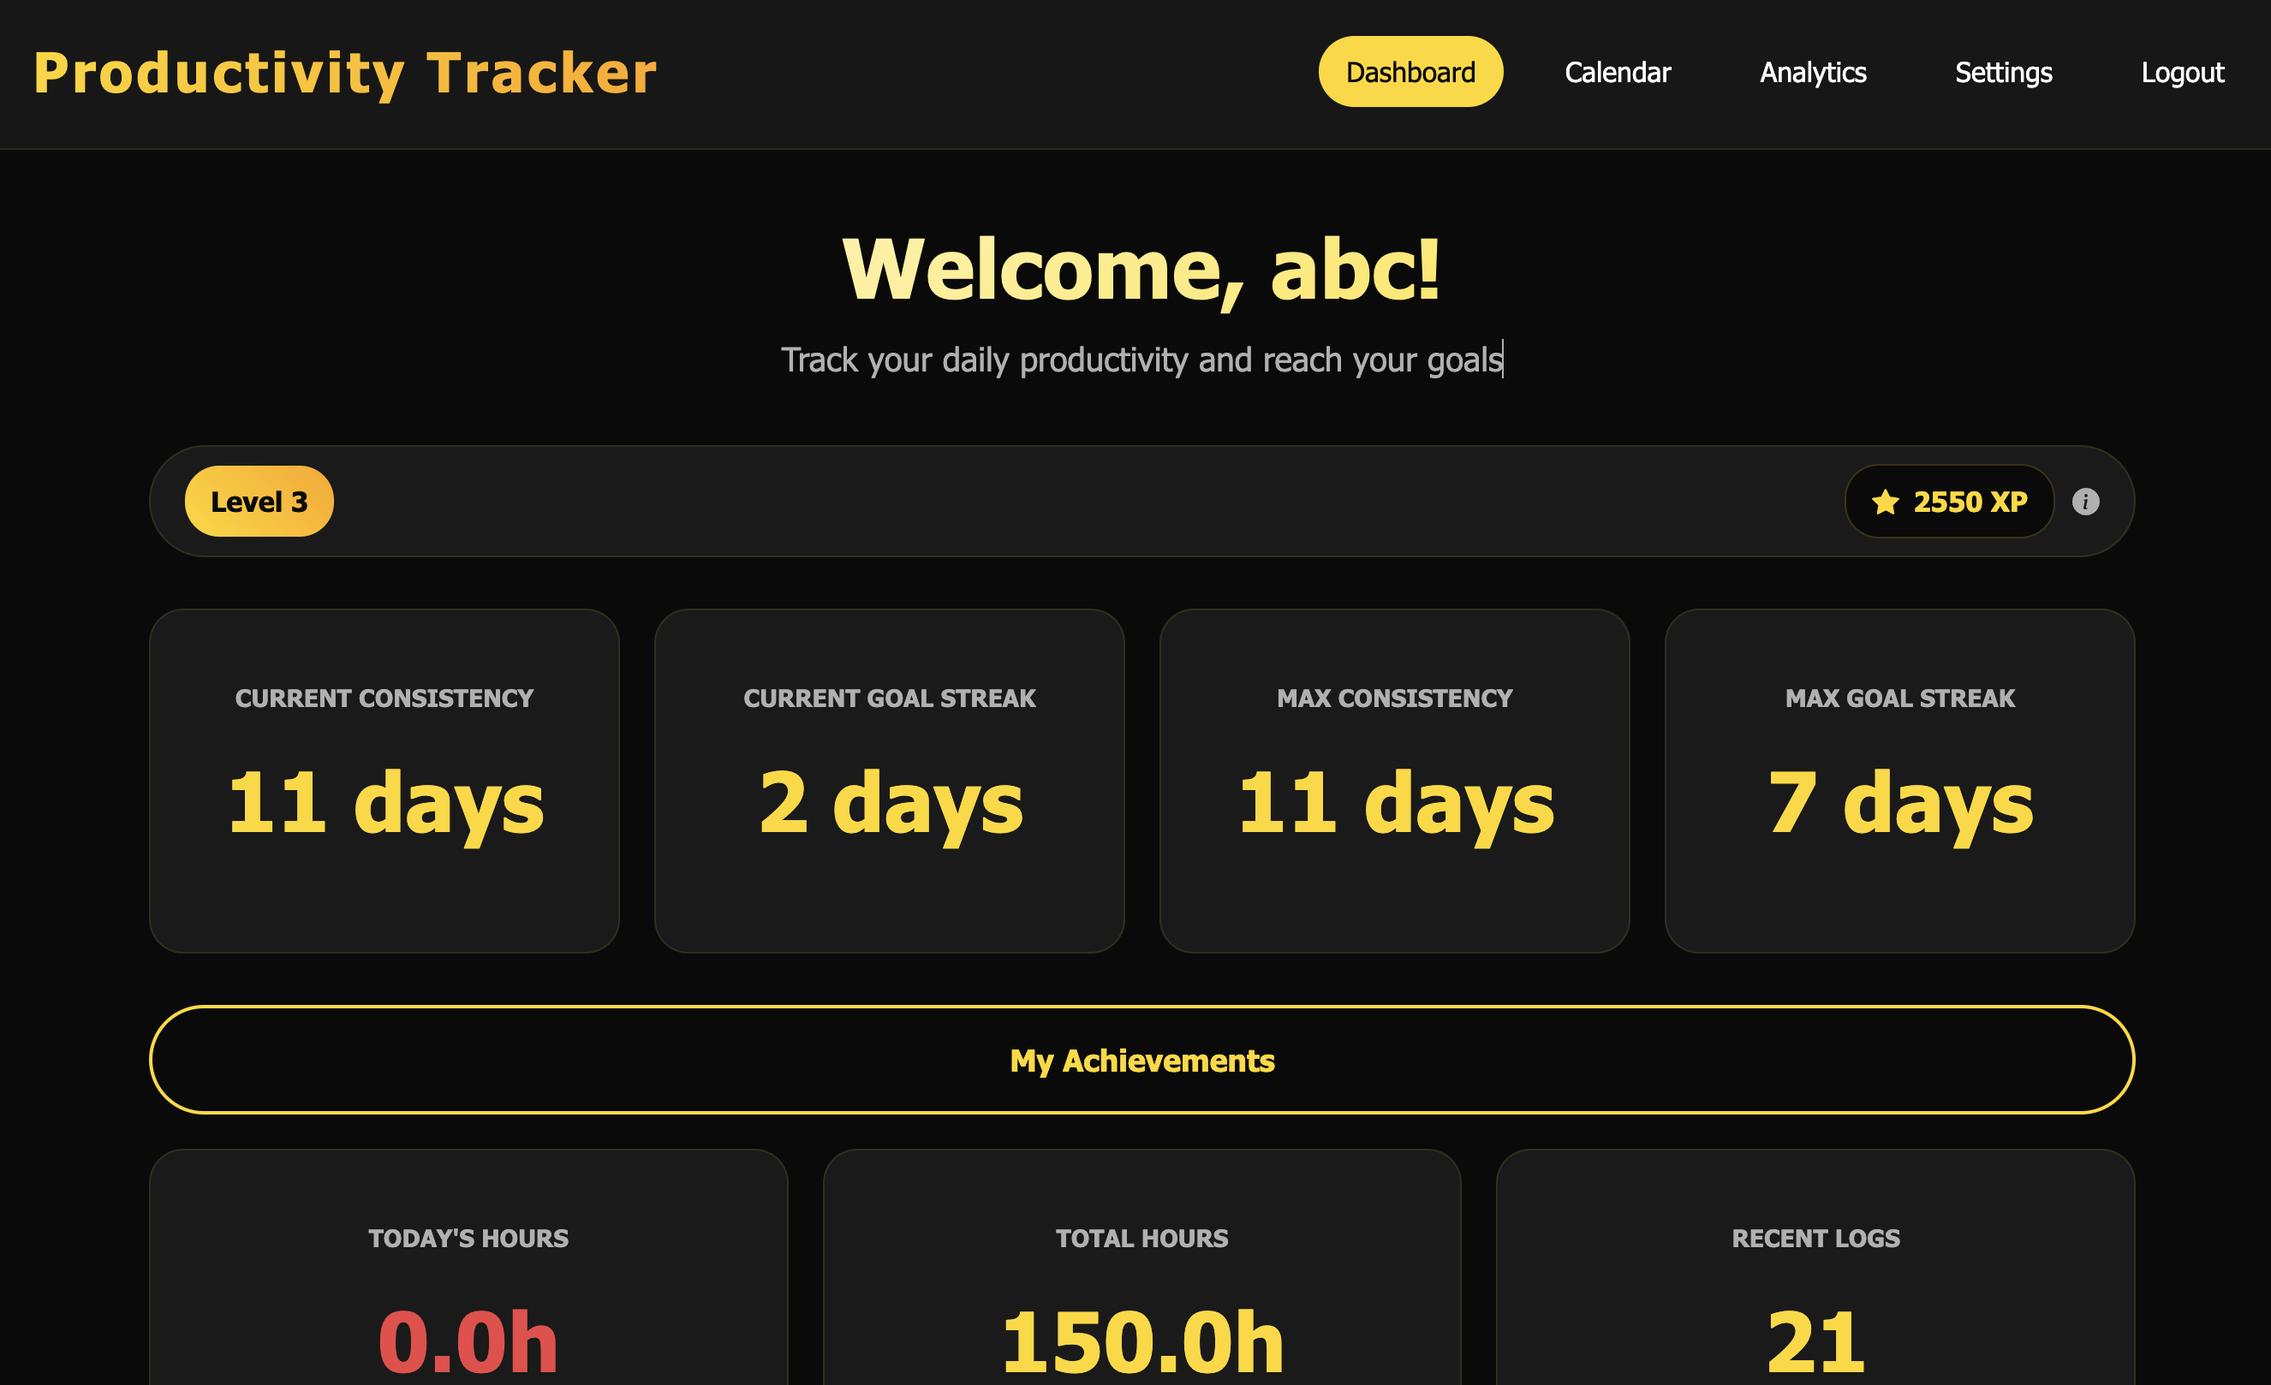
Task: Switch to the Calendar tab
Action: [x=1618, y=72]
